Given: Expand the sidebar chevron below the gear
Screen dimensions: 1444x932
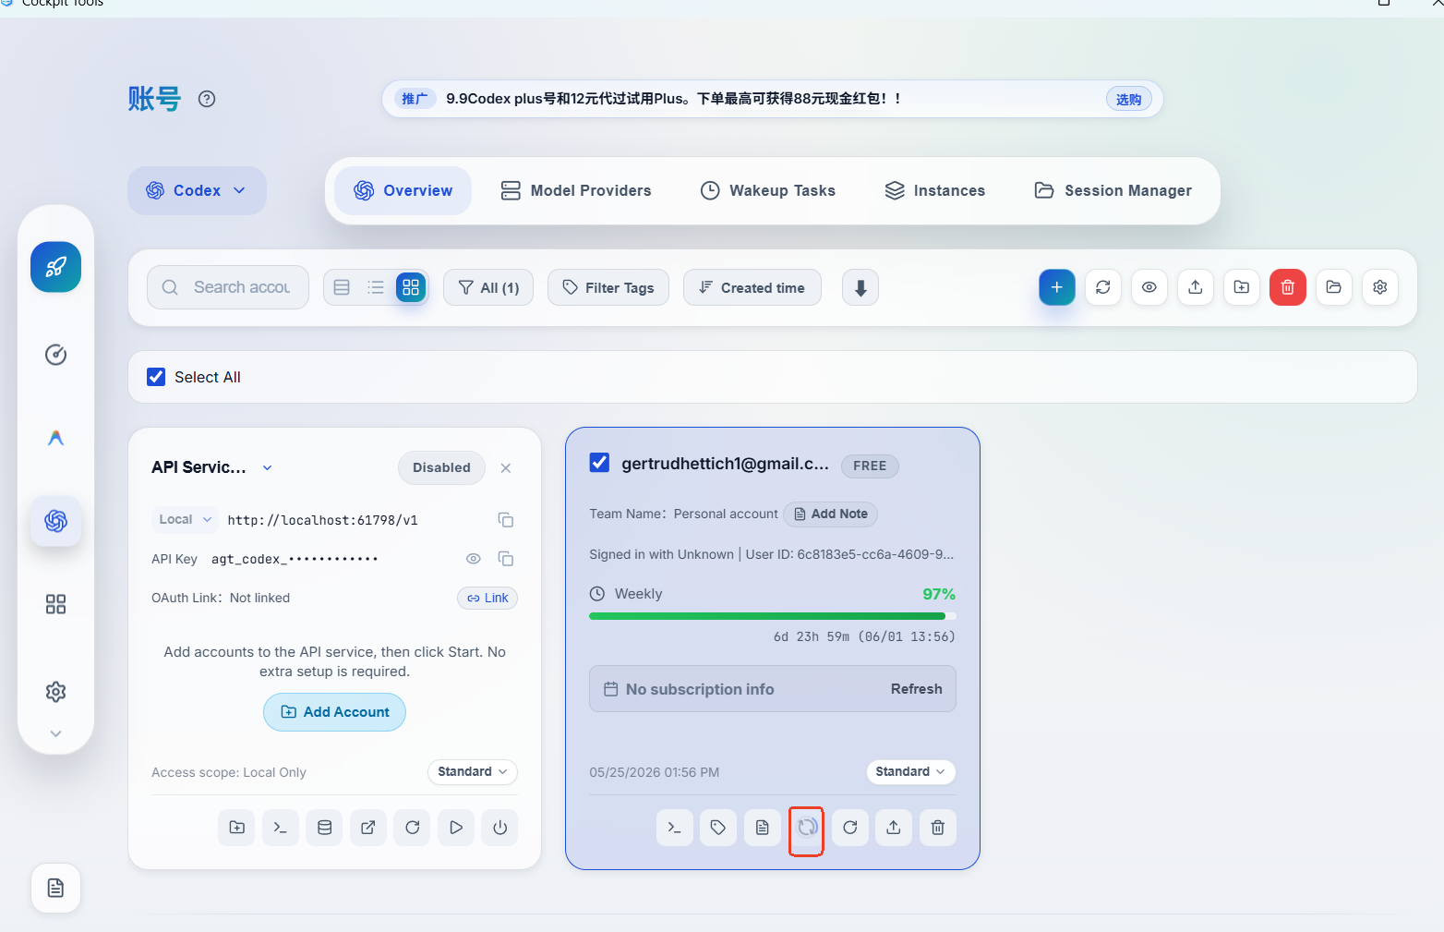Looking at the screenshot, I should 55,733.
